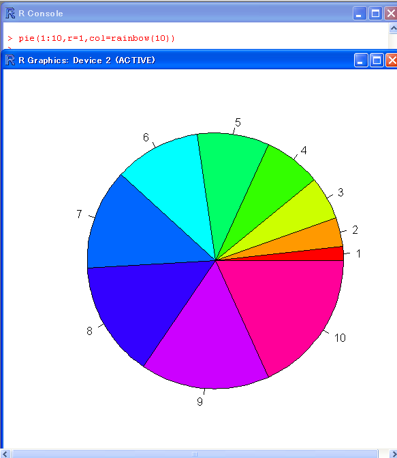Maximize the R Graphics Device 2 window
Viewport: 397px width, 458px height.
pyautogui.click(x=377, y=60)
